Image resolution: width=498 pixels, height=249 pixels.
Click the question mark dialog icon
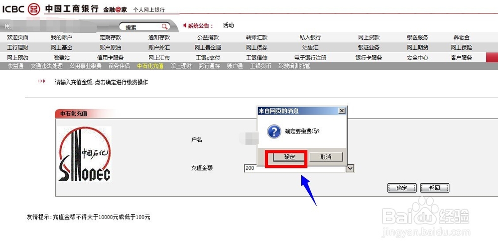pos(274,131)
